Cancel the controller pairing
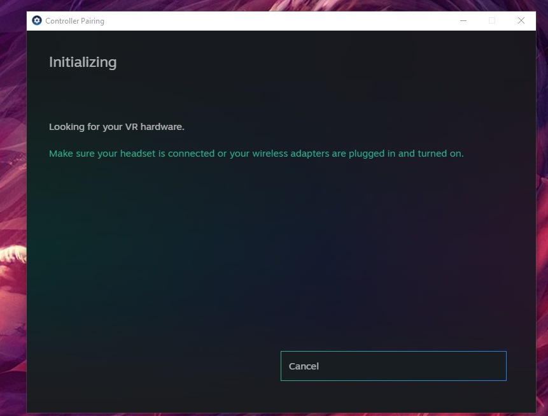The height and width of the screenshot is (416, 548). coord(393,366)
